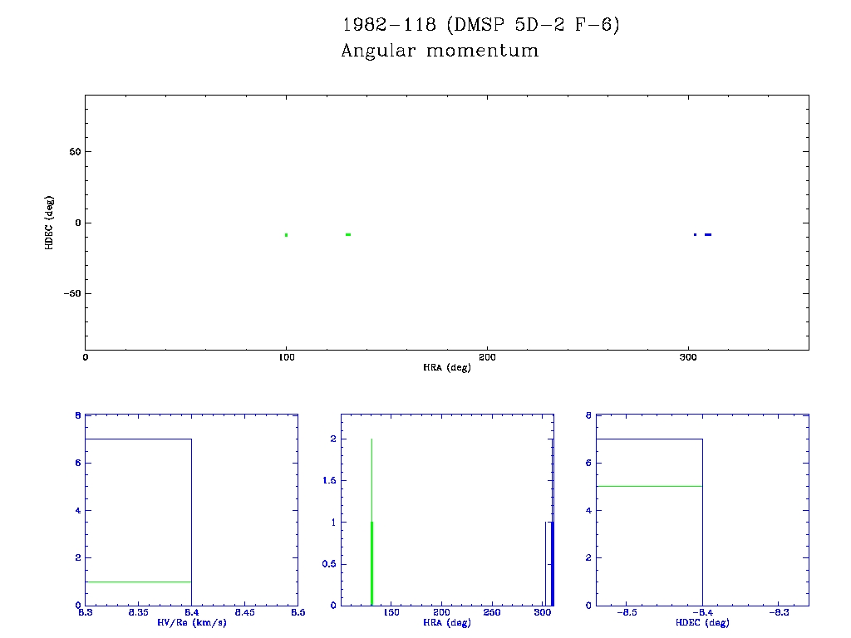
Task: Click the small blue data point near HRA 303
Action: 696,234
